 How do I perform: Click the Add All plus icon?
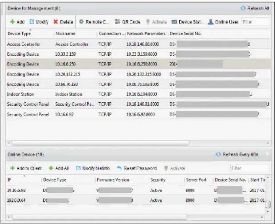[x=51, y=168]
